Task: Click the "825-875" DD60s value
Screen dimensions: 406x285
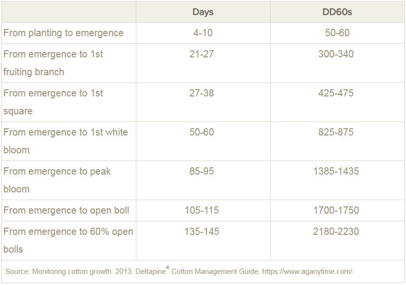Action: click(336, 132)
